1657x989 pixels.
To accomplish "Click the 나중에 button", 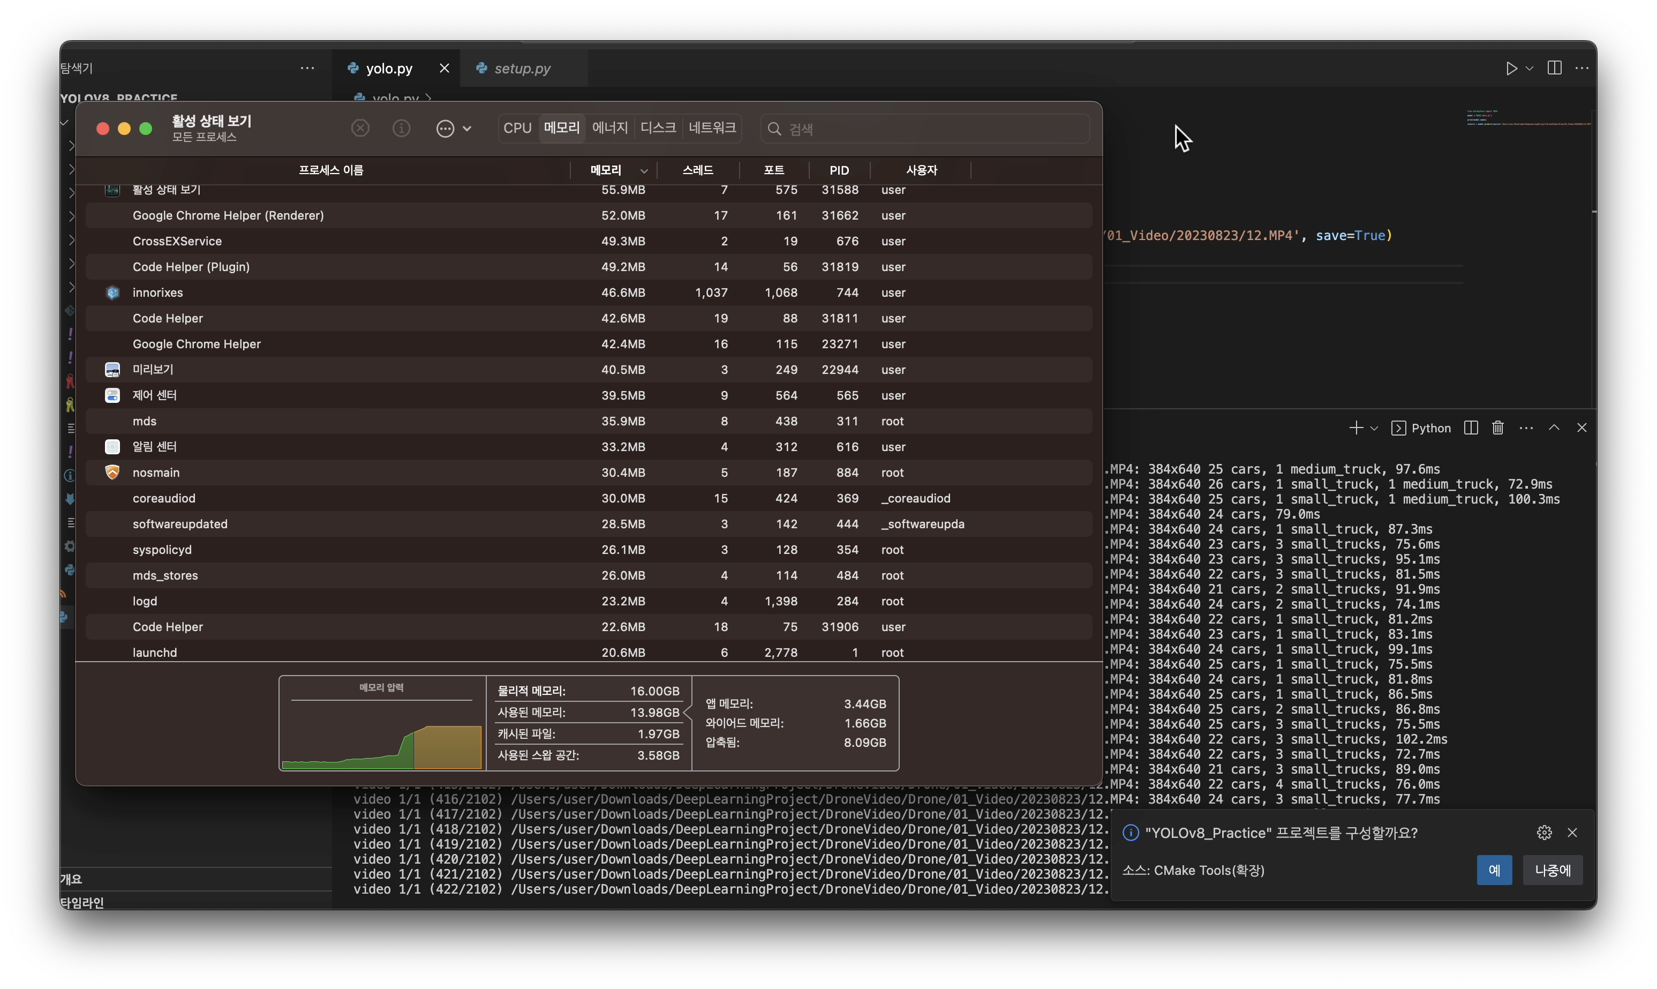I will pyautogui.click(x=1553, y=871).
